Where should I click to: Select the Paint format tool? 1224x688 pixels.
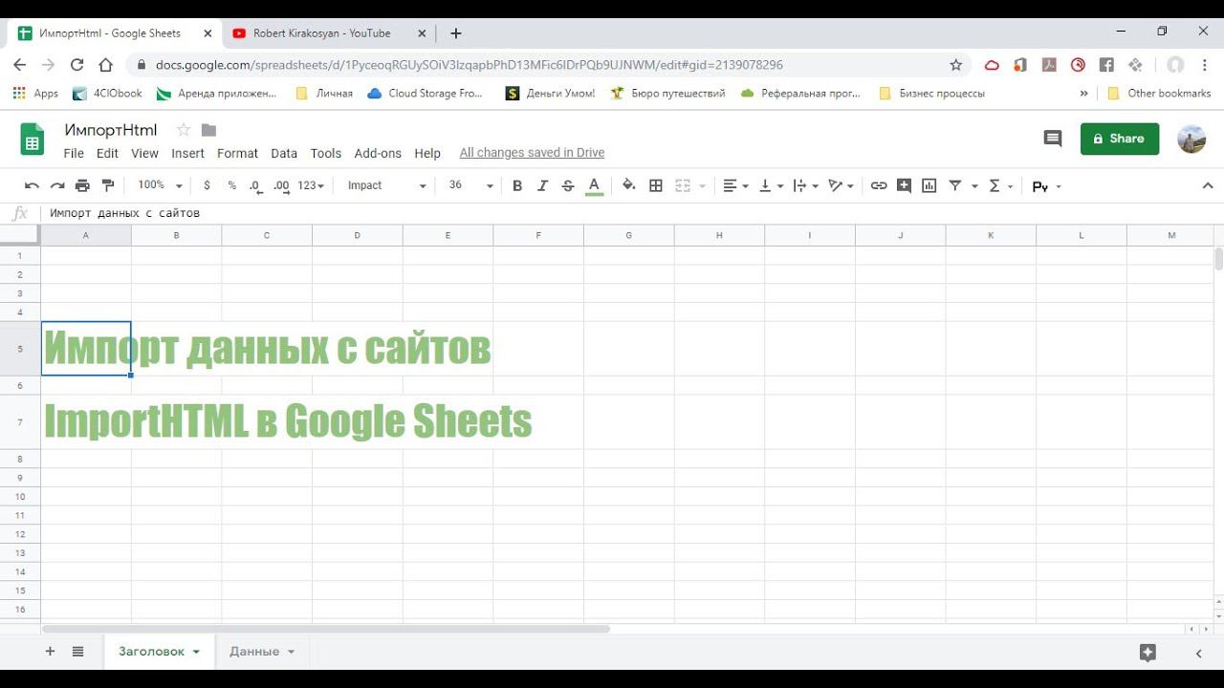(x=107, y=185)
